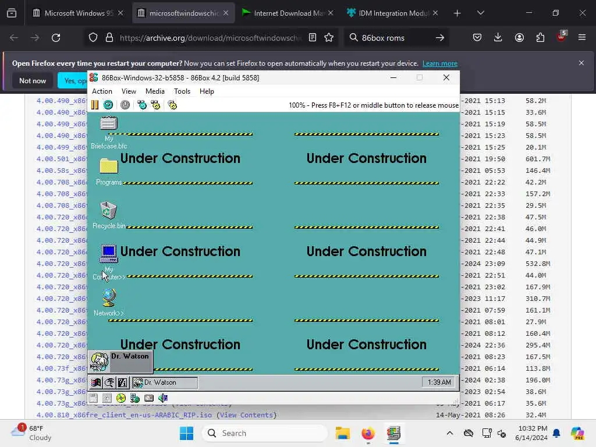Click the hard reset toolbar icon

point(108,105)
